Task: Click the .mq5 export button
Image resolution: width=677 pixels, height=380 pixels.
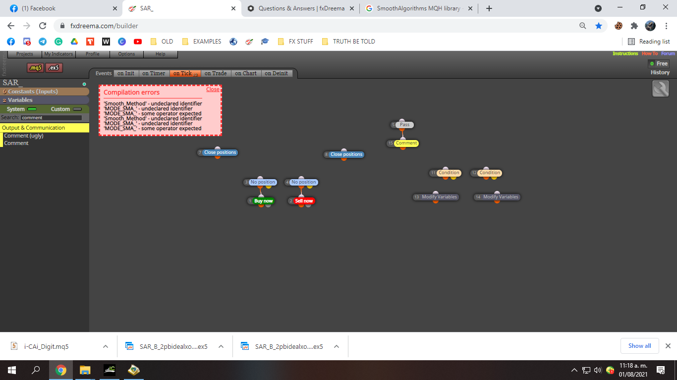Action: pyautogui.click(x=35, y=68)
